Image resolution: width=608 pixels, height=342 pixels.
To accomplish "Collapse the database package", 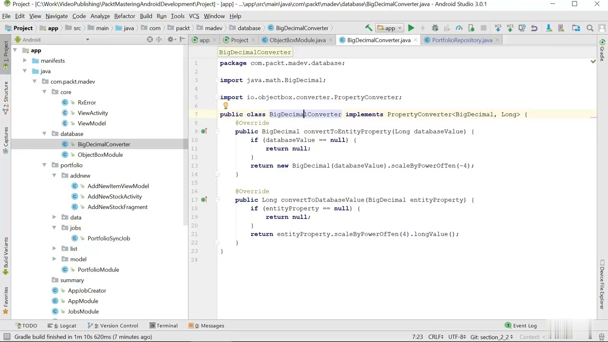I will 44,134.
